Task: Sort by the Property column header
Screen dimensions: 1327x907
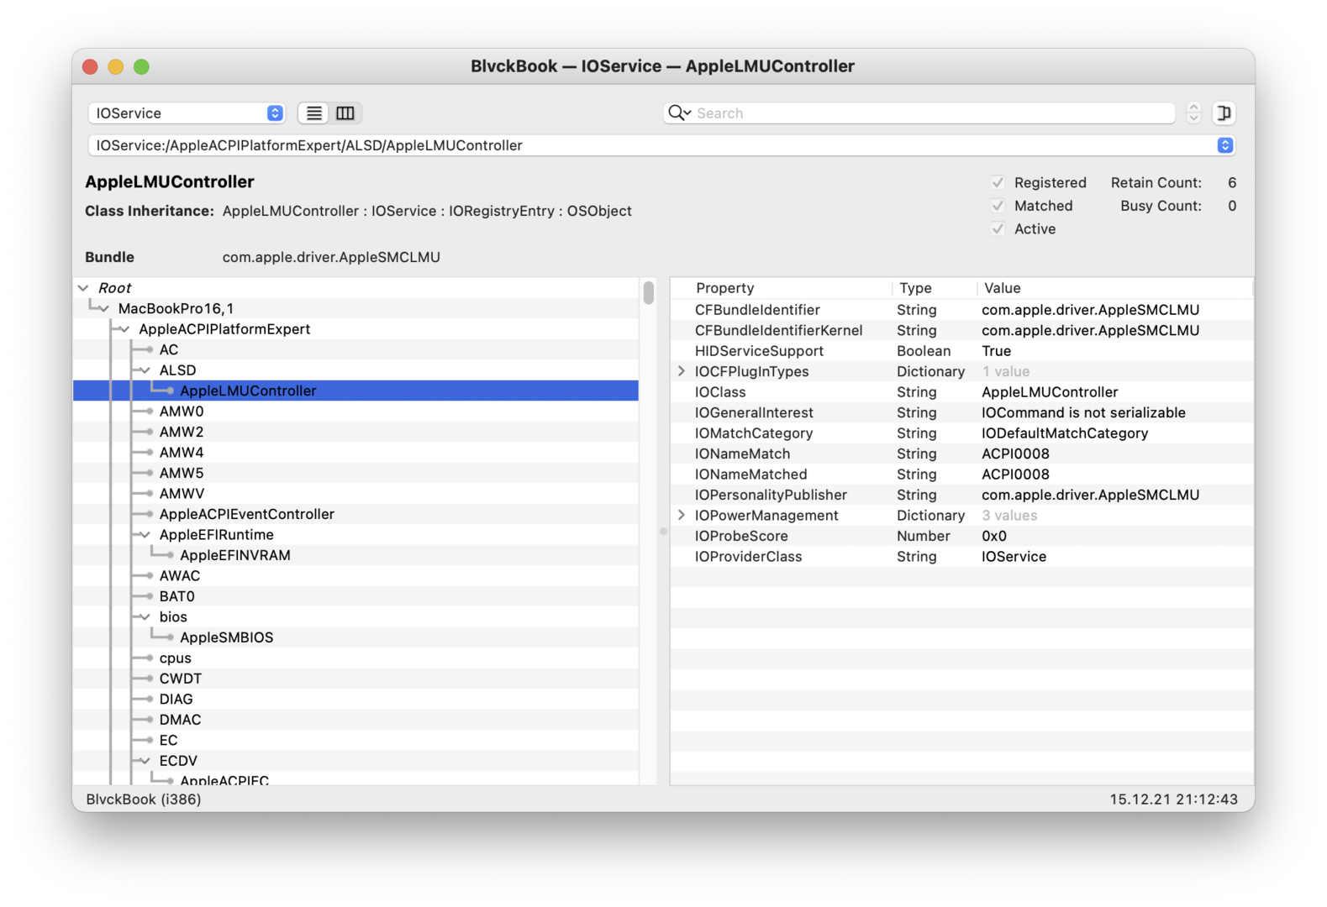Action: tap(724, 288)
